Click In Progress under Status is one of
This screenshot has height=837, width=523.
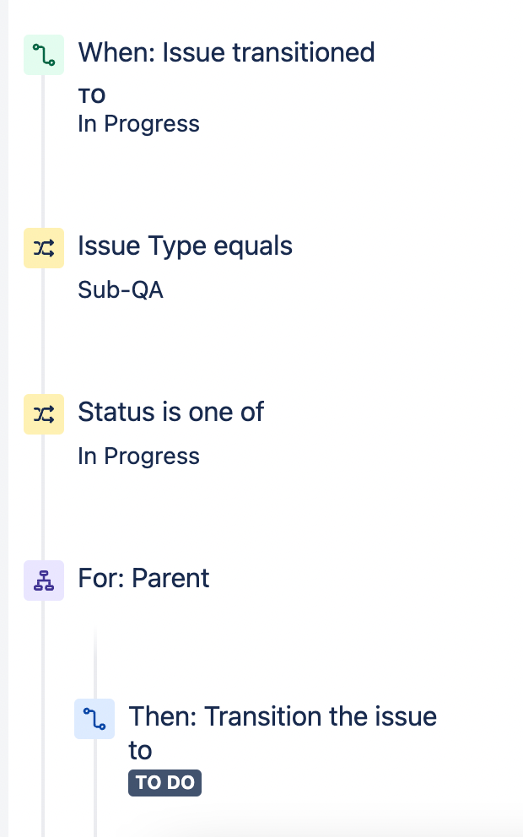coord(138,456)
